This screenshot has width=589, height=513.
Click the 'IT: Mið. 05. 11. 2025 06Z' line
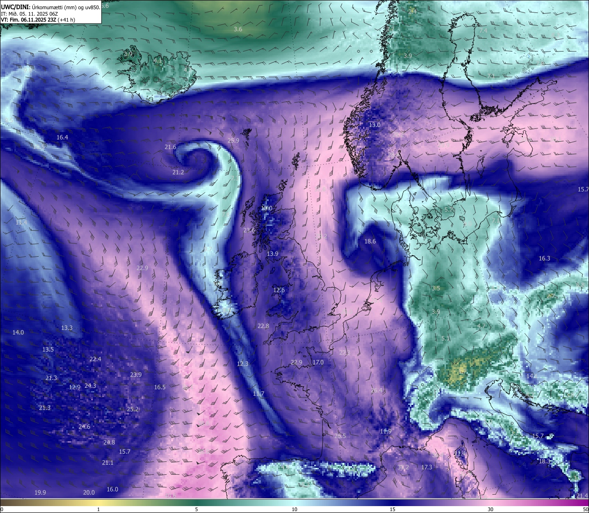[x=29, y=14]
